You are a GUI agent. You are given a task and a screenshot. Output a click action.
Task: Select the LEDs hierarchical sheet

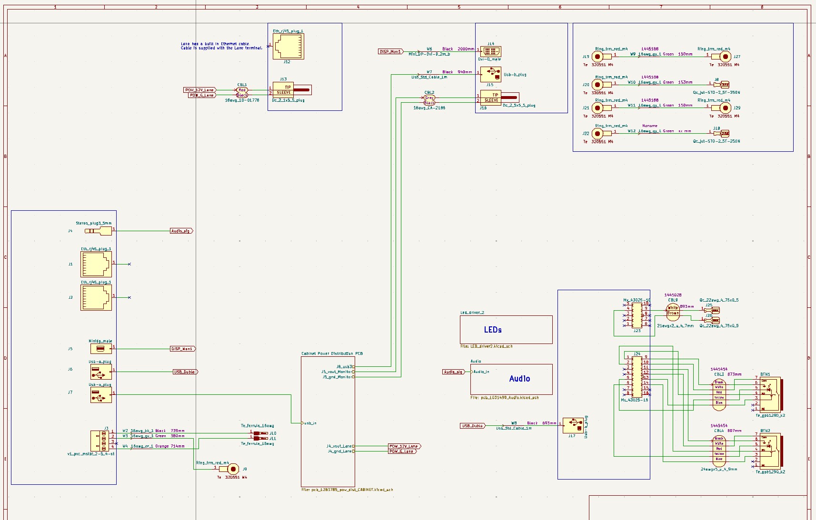click(x=506, y=329)
